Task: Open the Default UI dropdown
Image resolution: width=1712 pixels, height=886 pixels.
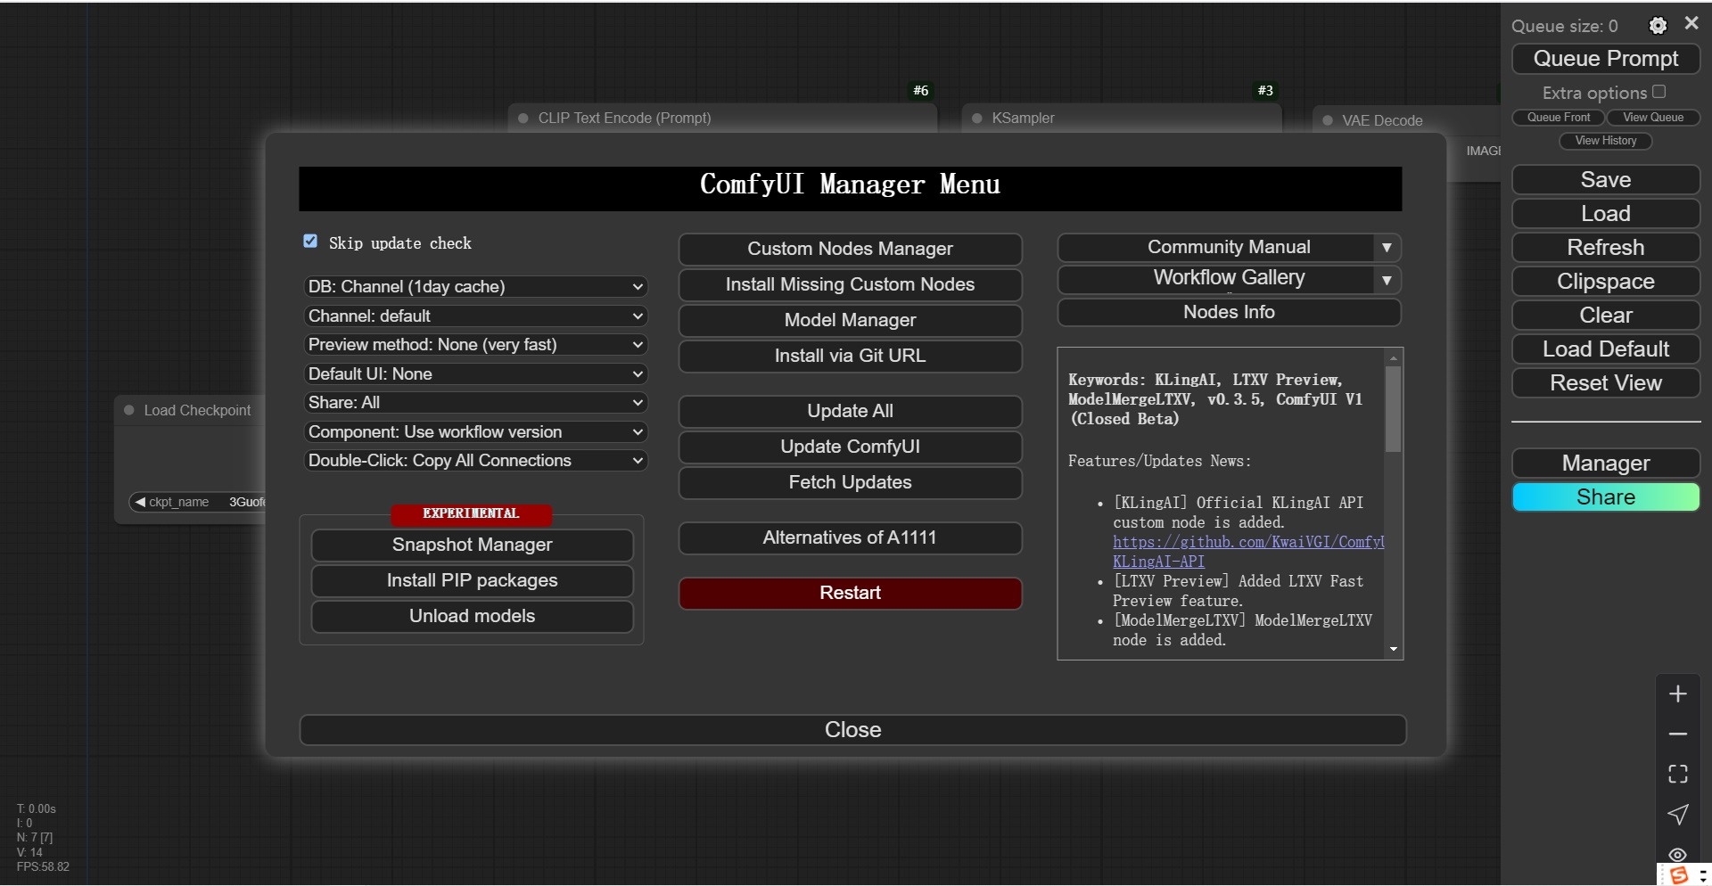Action: [475, 374]
